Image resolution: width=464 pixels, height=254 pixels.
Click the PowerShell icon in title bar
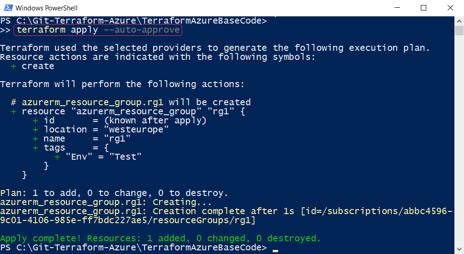[x=7, y=8]
